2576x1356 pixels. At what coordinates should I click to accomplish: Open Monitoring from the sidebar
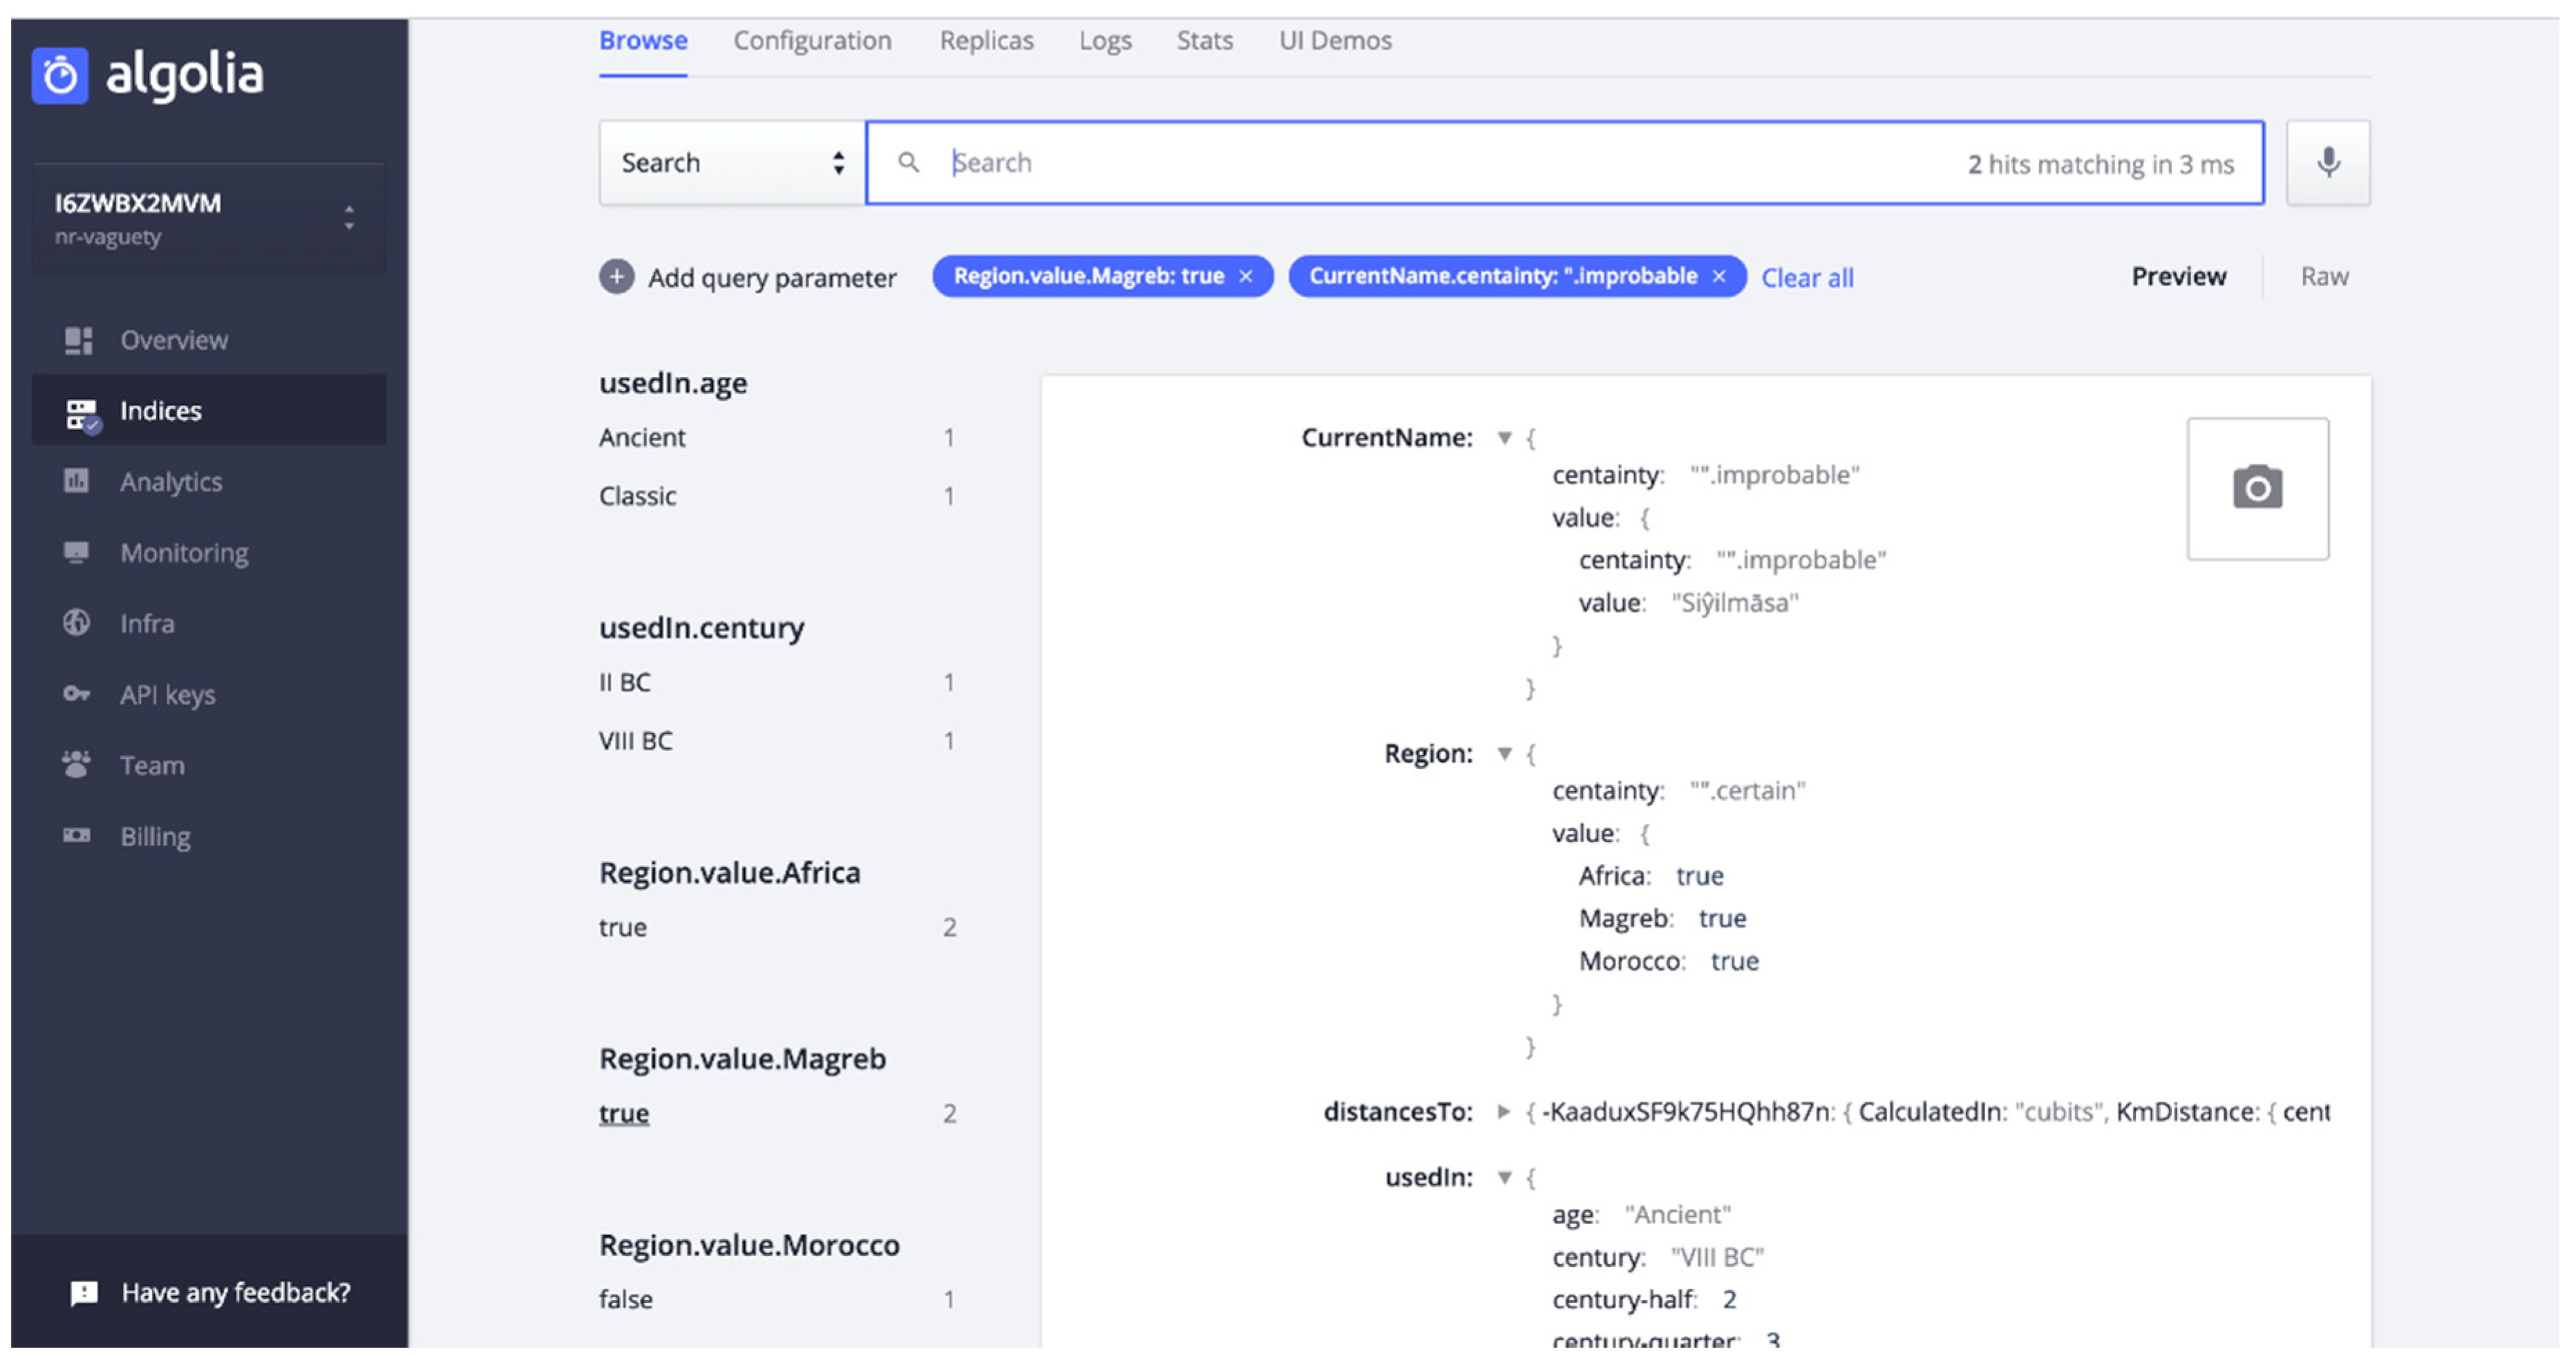tap(184, 553)
